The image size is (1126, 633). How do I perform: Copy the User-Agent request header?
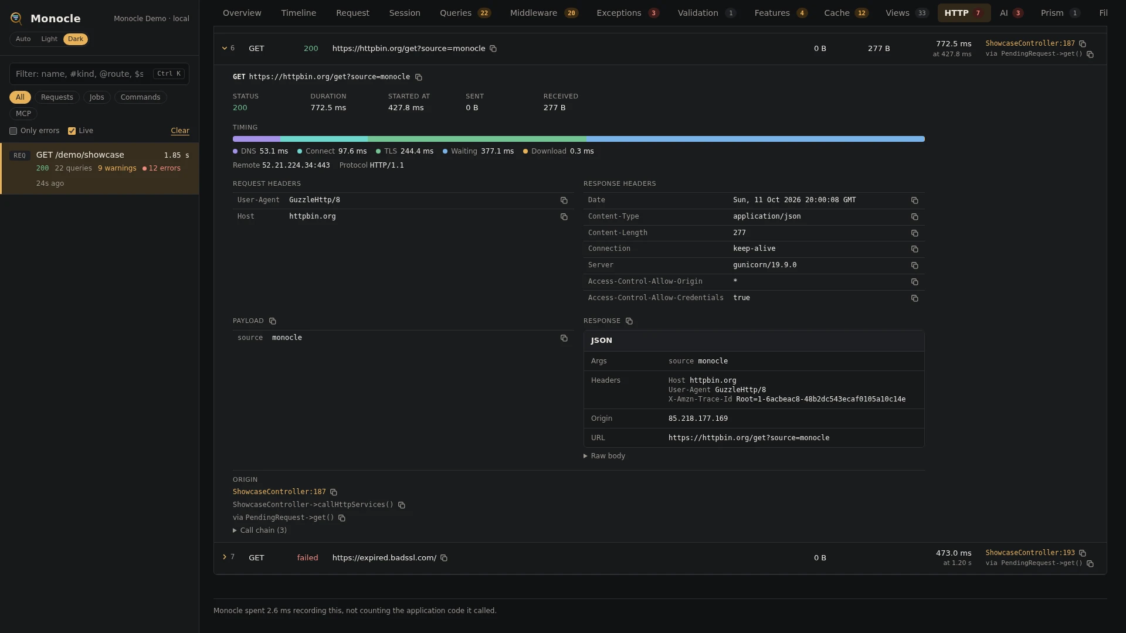coord(564,200)
